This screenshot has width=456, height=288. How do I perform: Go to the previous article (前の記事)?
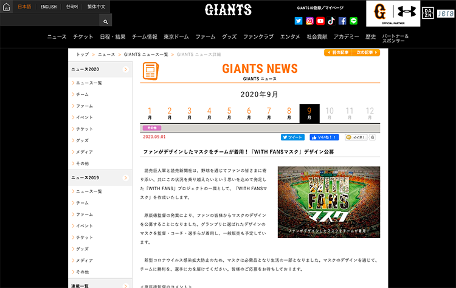338,53
